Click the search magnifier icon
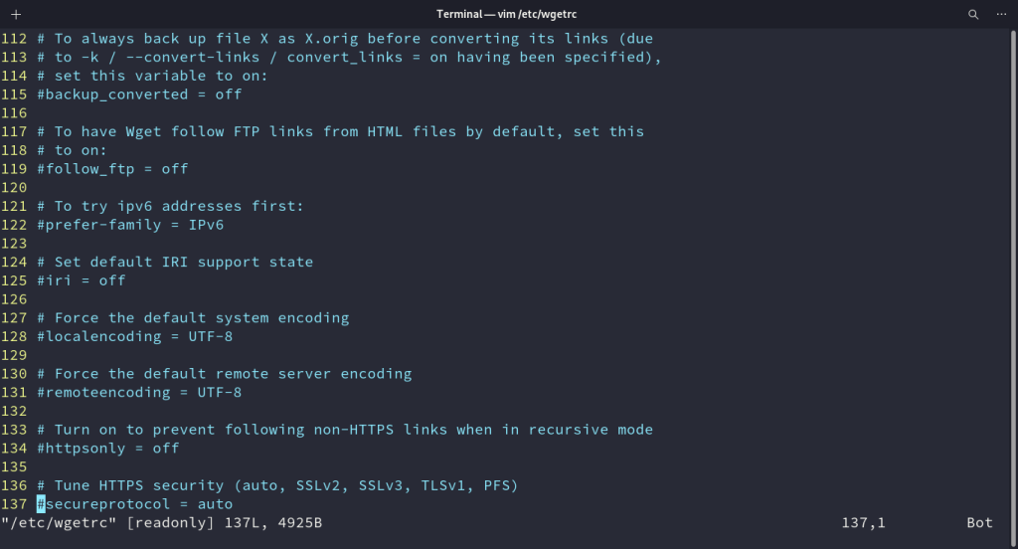The image size is (1018, 549). (x=973, y=14)
